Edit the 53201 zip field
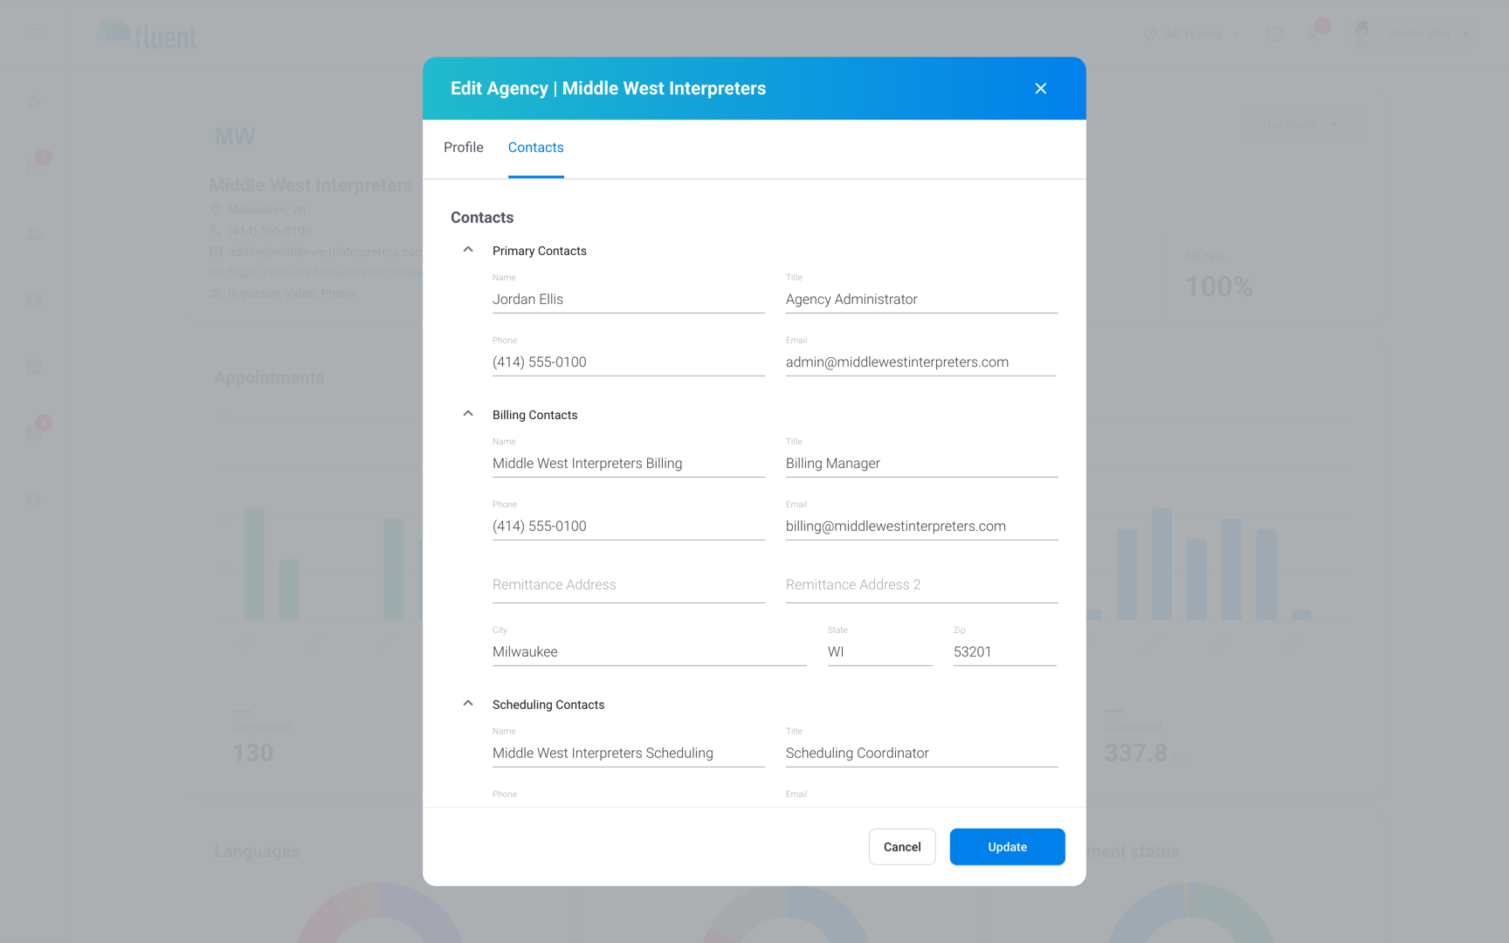The width and height of the screenshot is (1509, 943). point(1005,652)
